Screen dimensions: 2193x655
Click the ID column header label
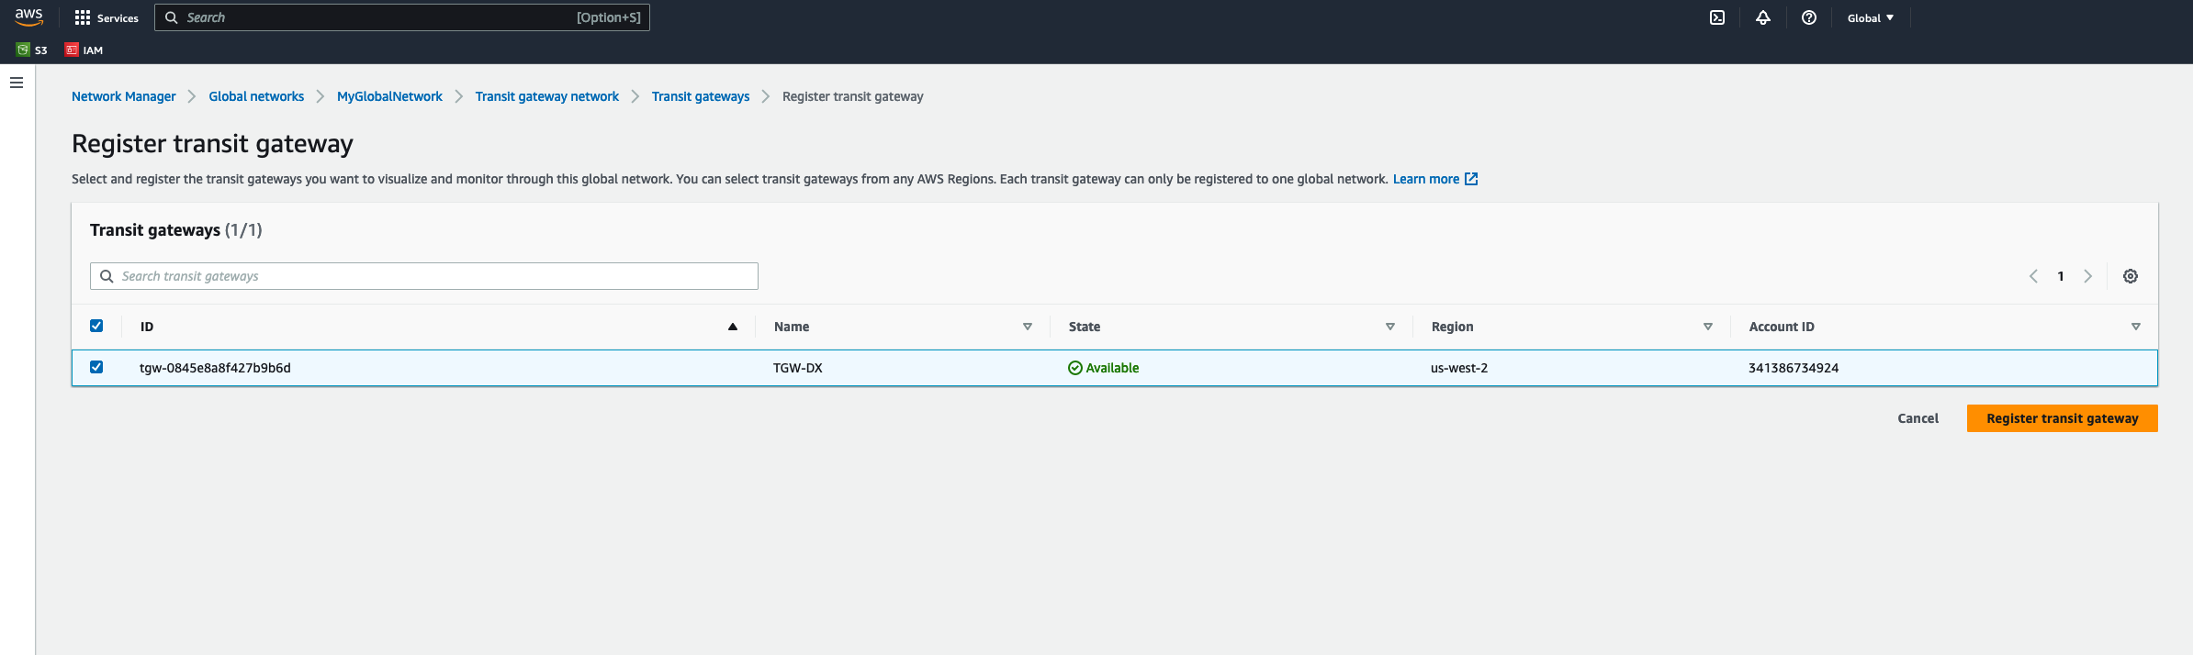(147, 327)
